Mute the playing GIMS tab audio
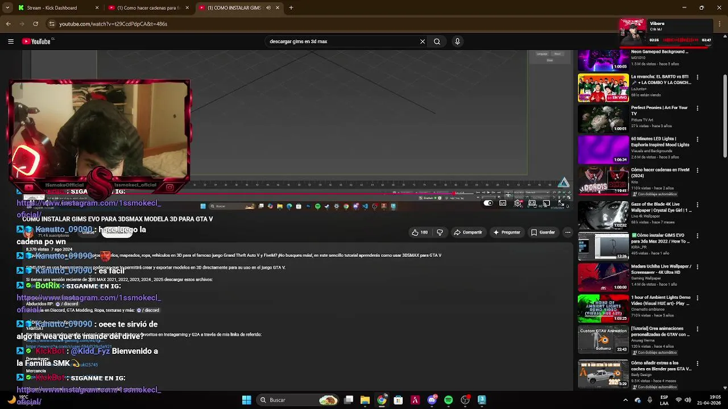The height and width of the screenshot is (409, 728). coord(268,8)
